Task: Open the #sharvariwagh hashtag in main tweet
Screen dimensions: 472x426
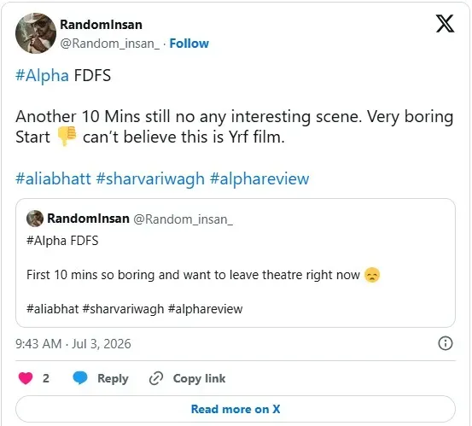Action: pyautogui.click(x=150, y=178)
